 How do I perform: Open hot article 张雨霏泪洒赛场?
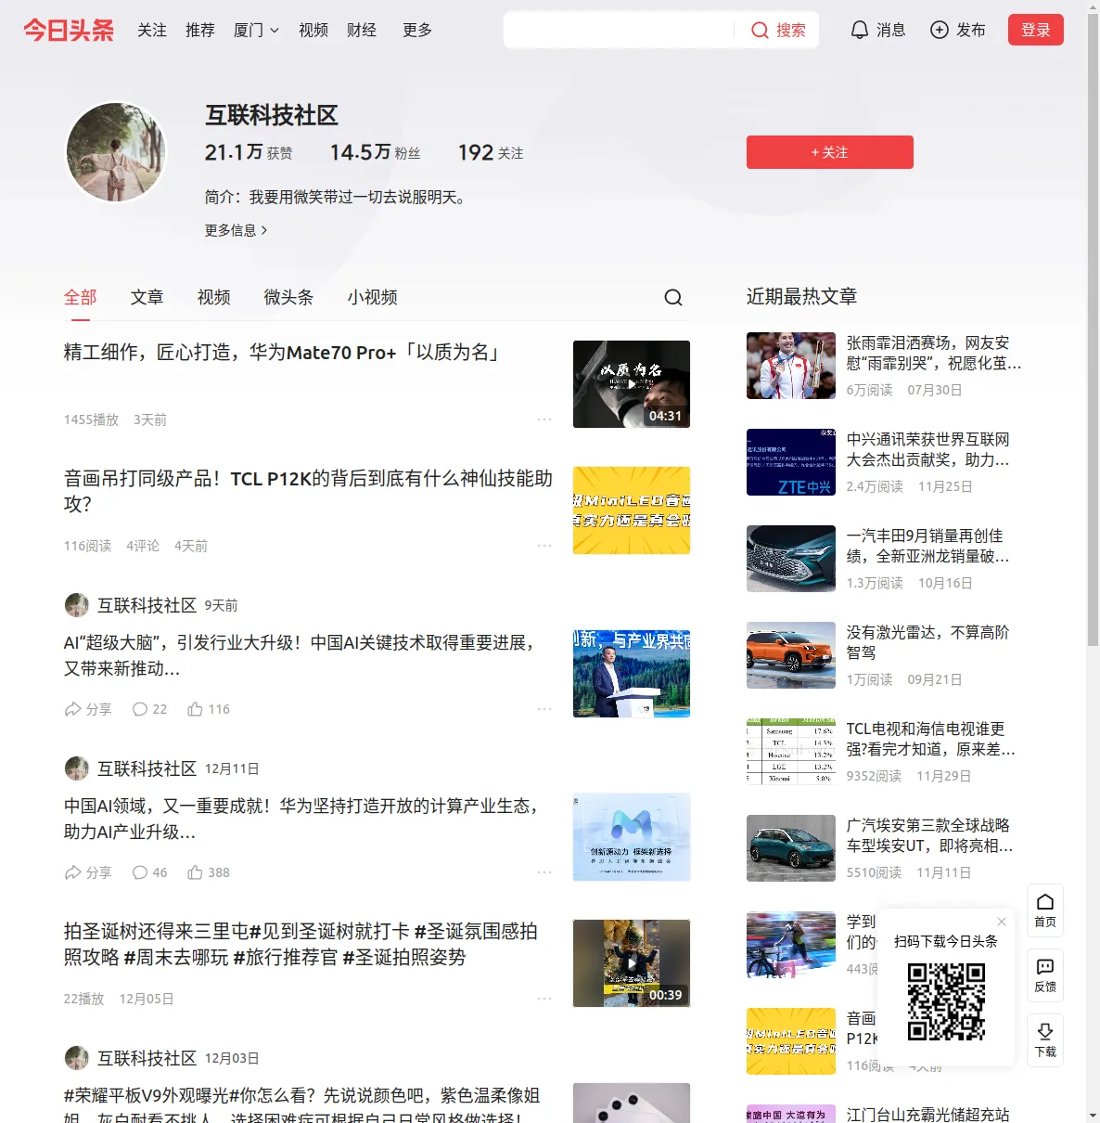coord(934,353)
